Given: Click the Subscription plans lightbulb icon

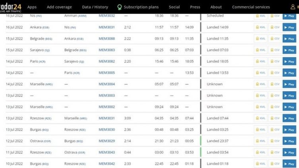Looking at the screenshot, I should tap(119, 7).
